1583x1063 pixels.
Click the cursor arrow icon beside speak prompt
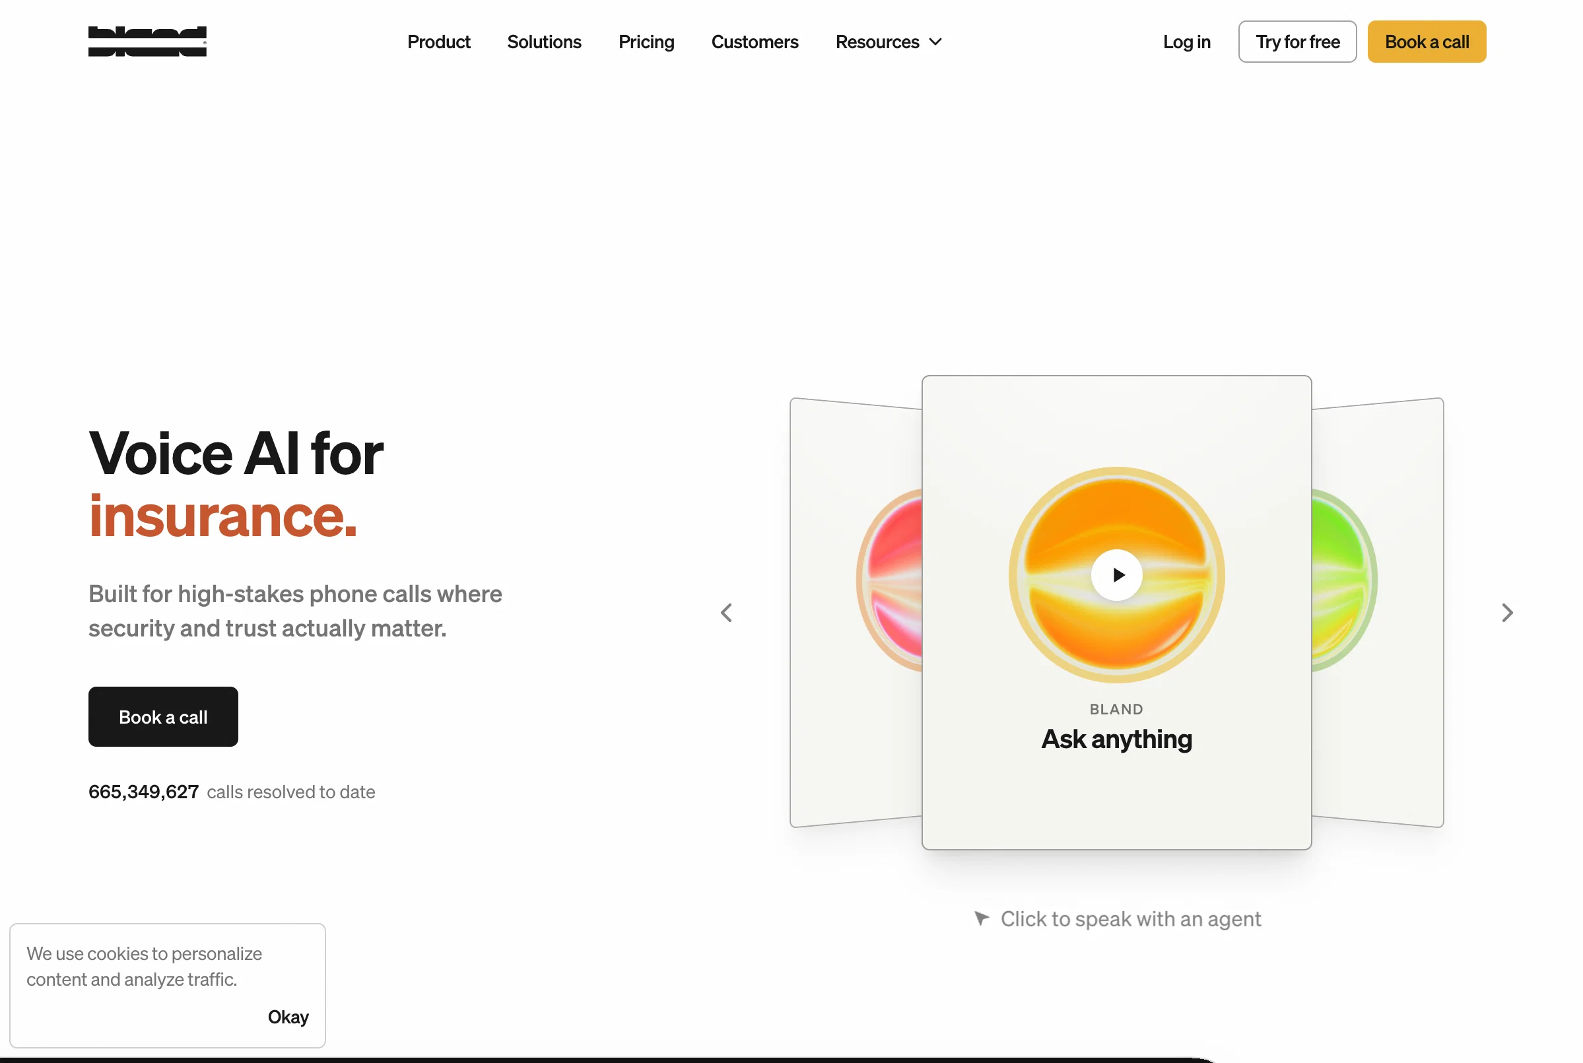(981, 918)
